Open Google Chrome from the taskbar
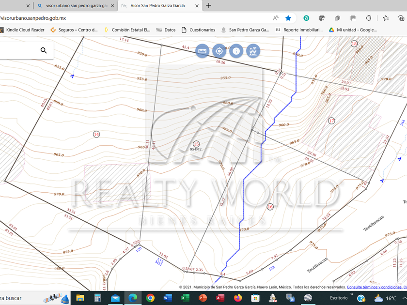 coord(150,298)
